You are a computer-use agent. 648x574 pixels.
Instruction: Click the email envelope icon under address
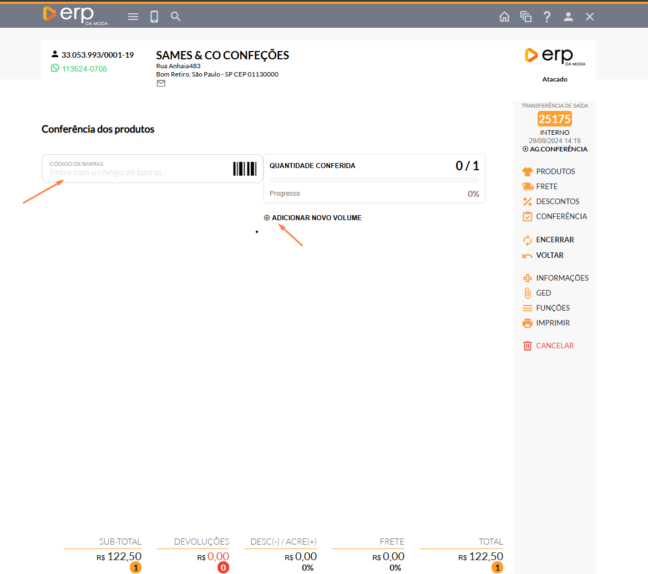tap(161, 84)
